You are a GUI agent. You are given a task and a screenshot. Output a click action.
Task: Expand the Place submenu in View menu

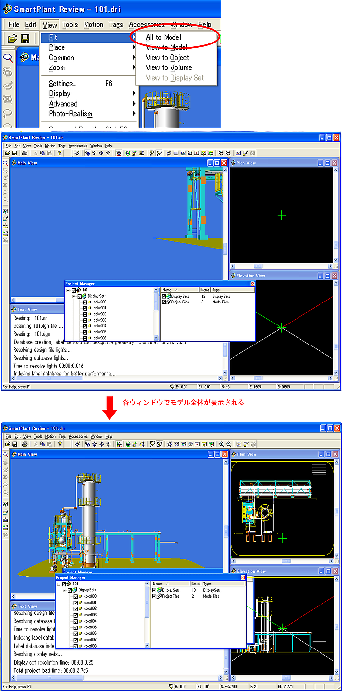(57, 47)
